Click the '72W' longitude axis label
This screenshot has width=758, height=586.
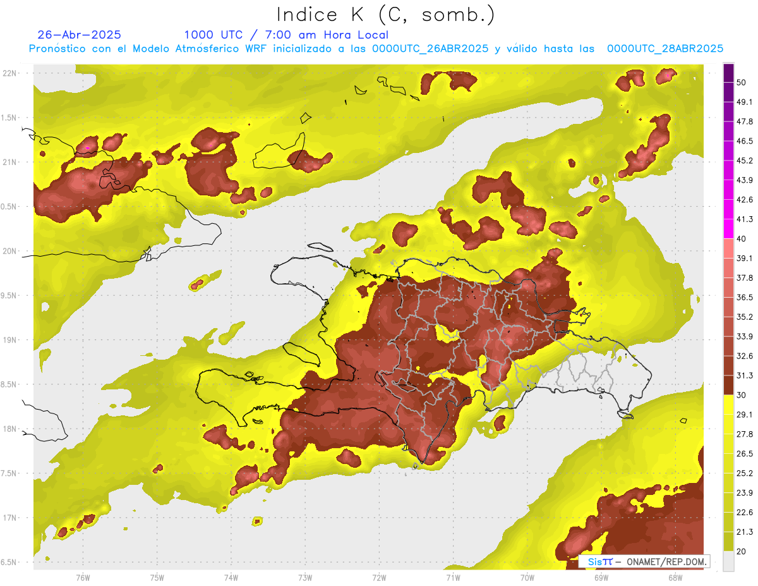pos(379,577)
